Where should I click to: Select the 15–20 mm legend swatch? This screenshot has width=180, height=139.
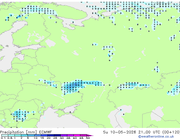click(44, 135)
